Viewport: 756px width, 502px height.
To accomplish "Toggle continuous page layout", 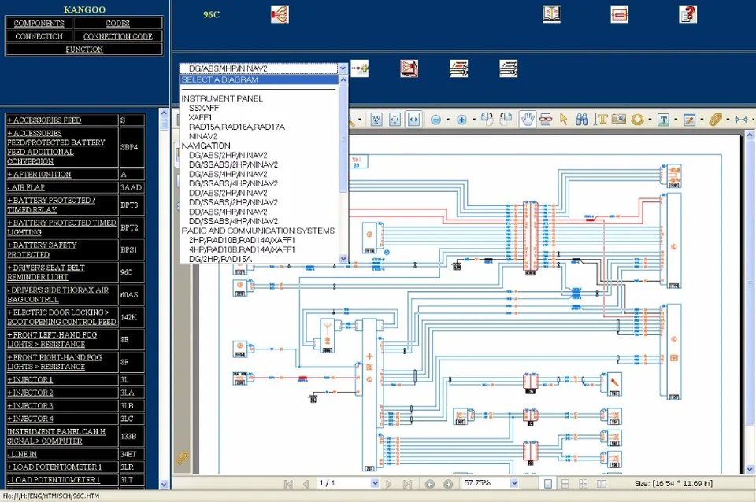I will tap(565, 484).
